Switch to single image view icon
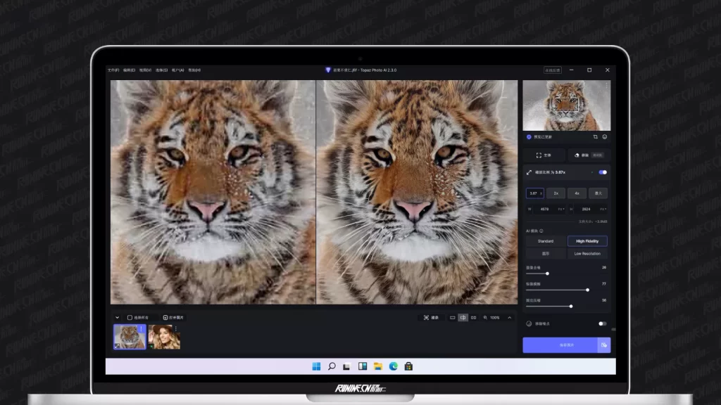This screenshot has height=405, width=721. [453, 318]
